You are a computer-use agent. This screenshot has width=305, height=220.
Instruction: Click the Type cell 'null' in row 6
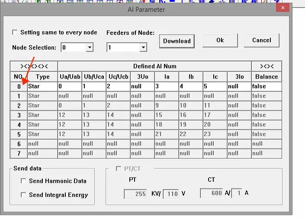pyautogui.click(x=42, y=144)
